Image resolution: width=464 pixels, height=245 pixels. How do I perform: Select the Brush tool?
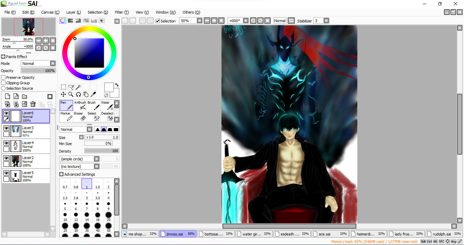[94, 106]
